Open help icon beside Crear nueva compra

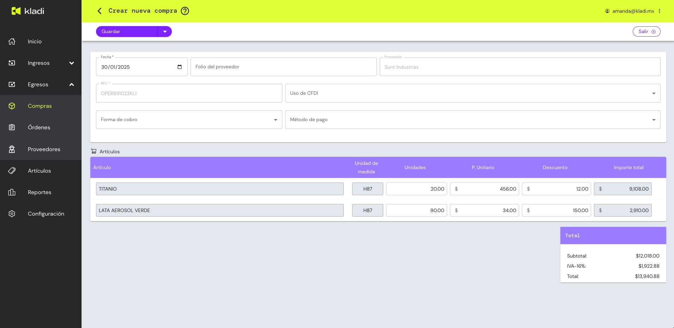[185, 11]
